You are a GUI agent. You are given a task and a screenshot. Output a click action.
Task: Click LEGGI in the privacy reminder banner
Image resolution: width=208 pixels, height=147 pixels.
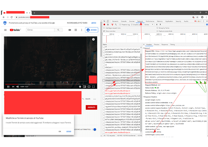click(94, 23)
